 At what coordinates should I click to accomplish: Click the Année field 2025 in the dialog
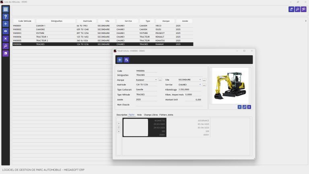click(x=146, y=99)
